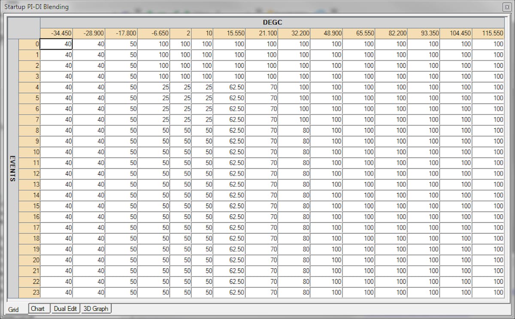This screenshot has width=515, height=319.
Task: Select cell in row 8 under 32.200
Action: click(x=294, y=131)
